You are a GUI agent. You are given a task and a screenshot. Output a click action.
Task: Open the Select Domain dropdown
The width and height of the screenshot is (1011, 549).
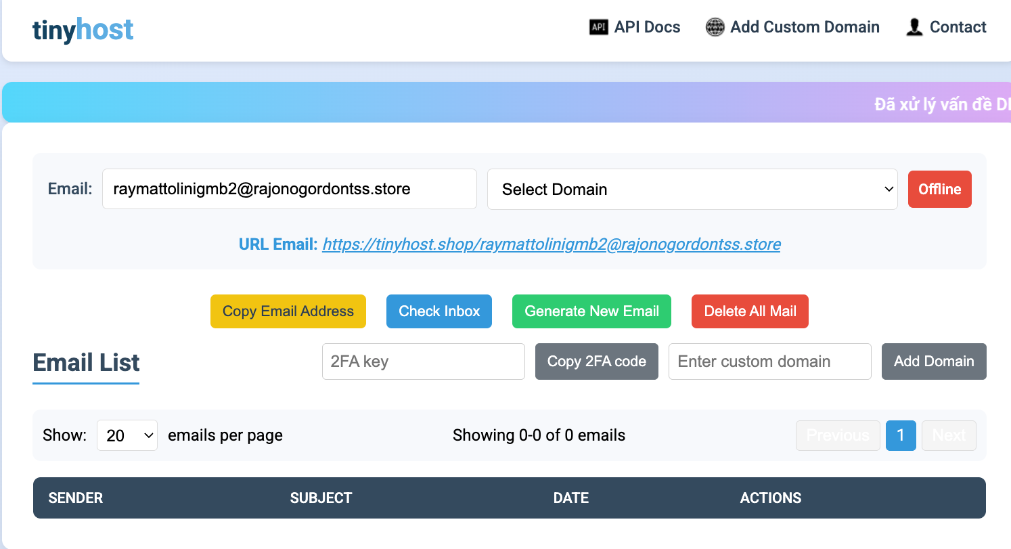pos(692,189)
